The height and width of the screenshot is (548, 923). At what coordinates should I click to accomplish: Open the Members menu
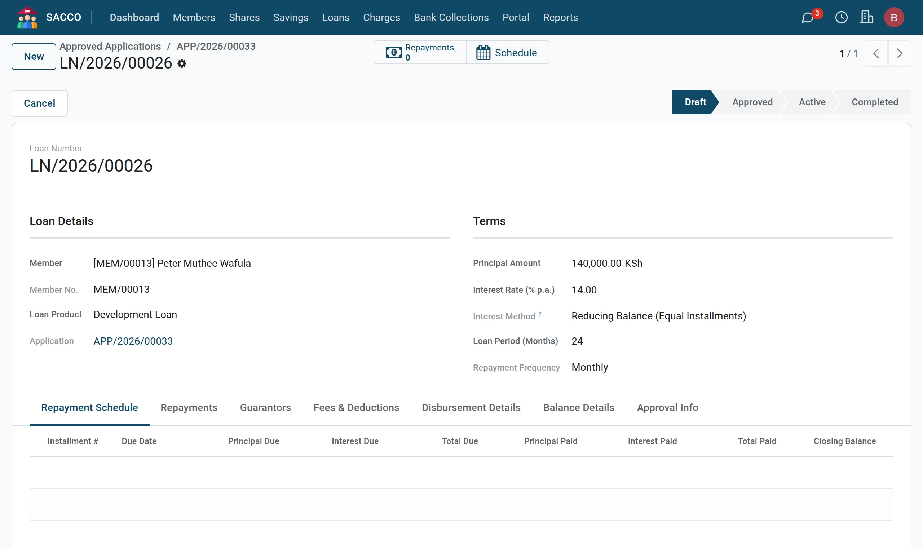[194, 17]
